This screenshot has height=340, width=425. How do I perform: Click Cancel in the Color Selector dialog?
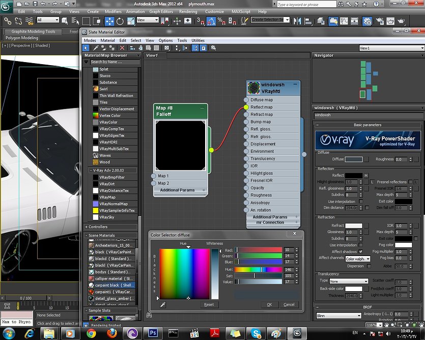point(289,304)
